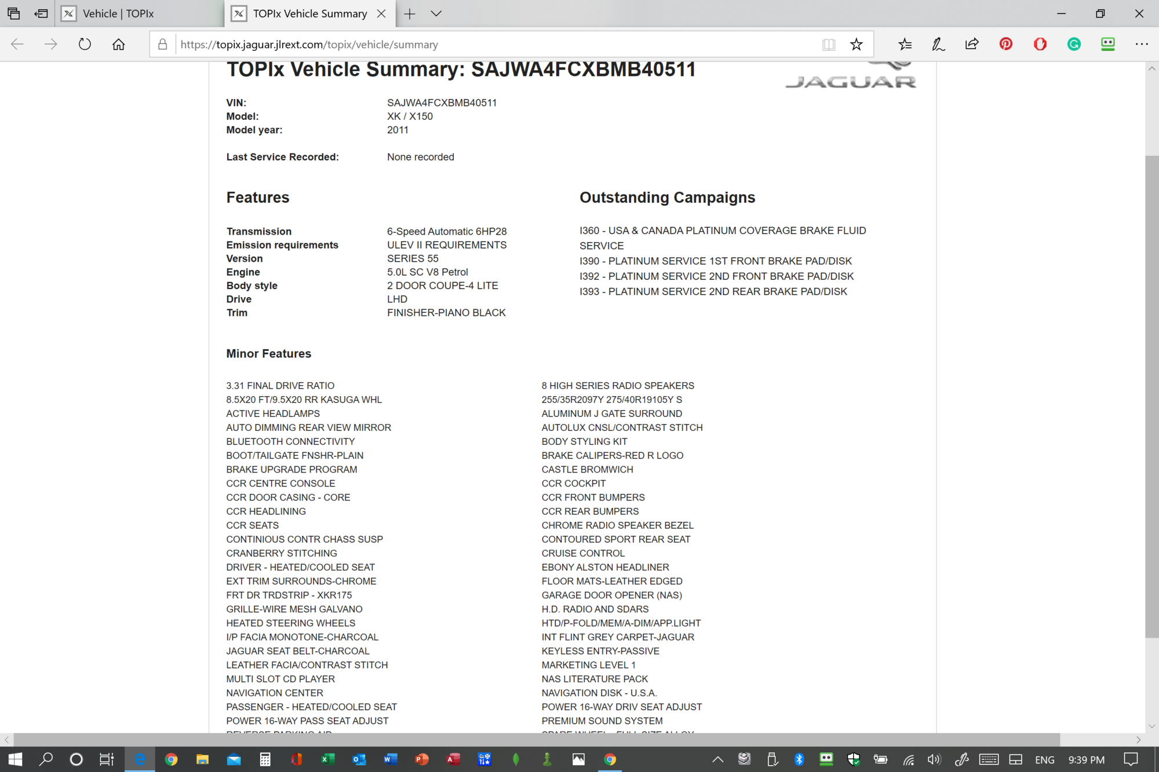Click the Pinterest extension icon
The height and width of the screenshot is (772, 1159).
pos(1006,45)
